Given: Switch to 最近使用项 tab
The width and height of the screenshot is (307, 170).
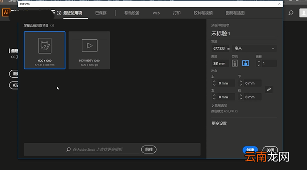Looking at the screenshot, I should tap(73, 13).
